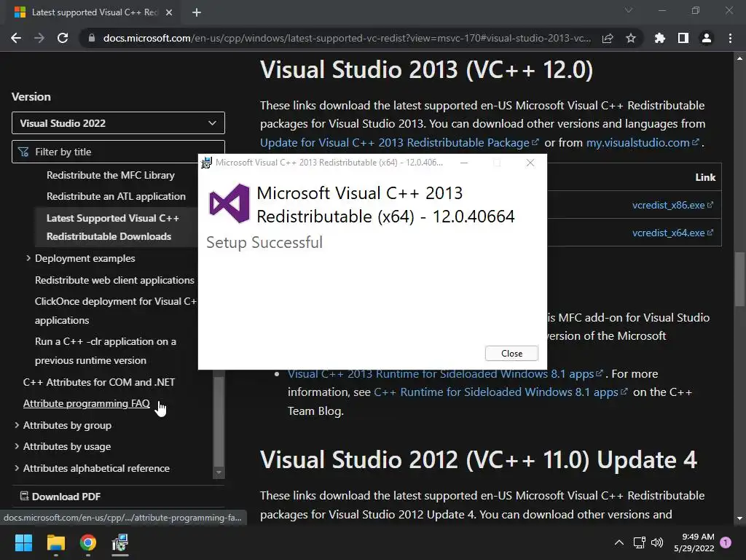Click Close in the installer dialog

click(511, 354)
